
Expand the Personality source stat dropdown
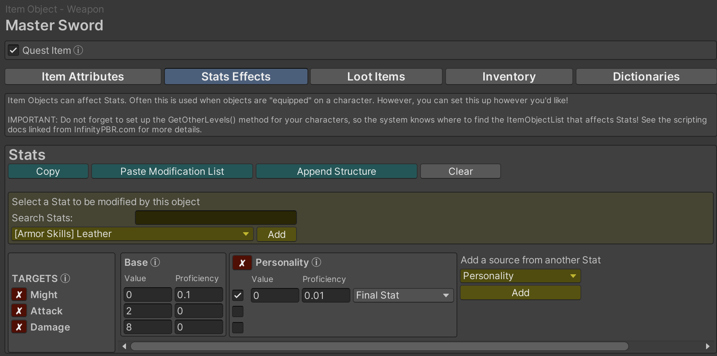[x=520, y=276]
